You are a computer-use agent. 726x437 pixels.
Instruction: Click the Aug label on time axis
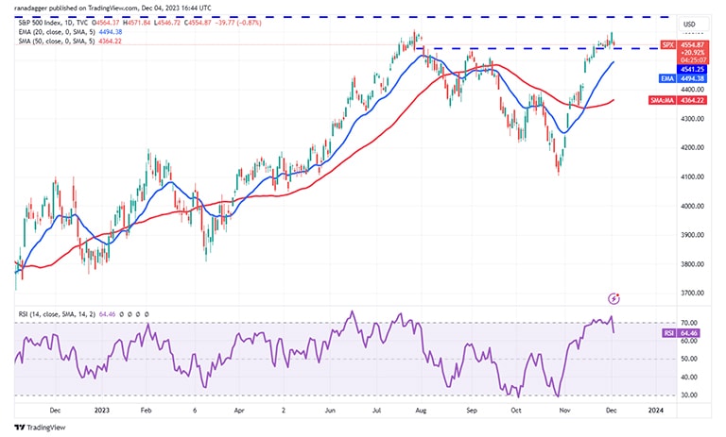tap(421, 411)
